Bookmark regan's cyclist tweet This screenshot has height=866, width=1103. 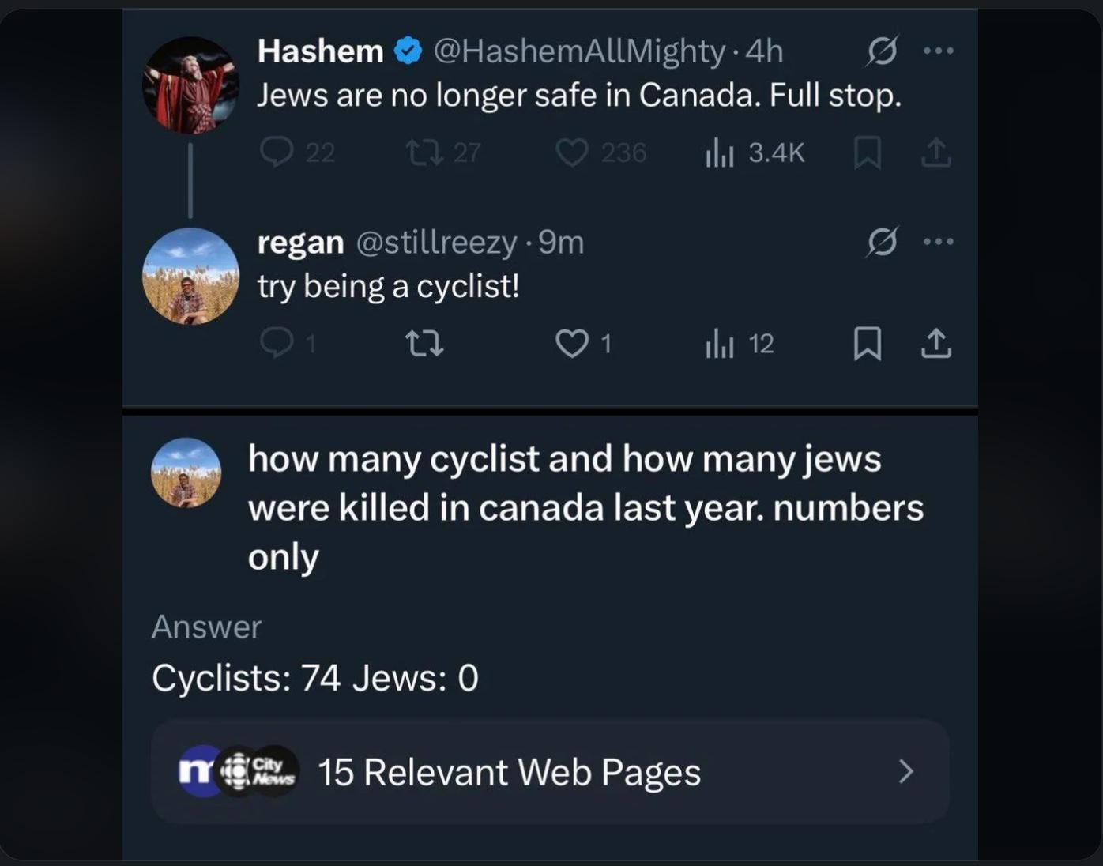868,343
